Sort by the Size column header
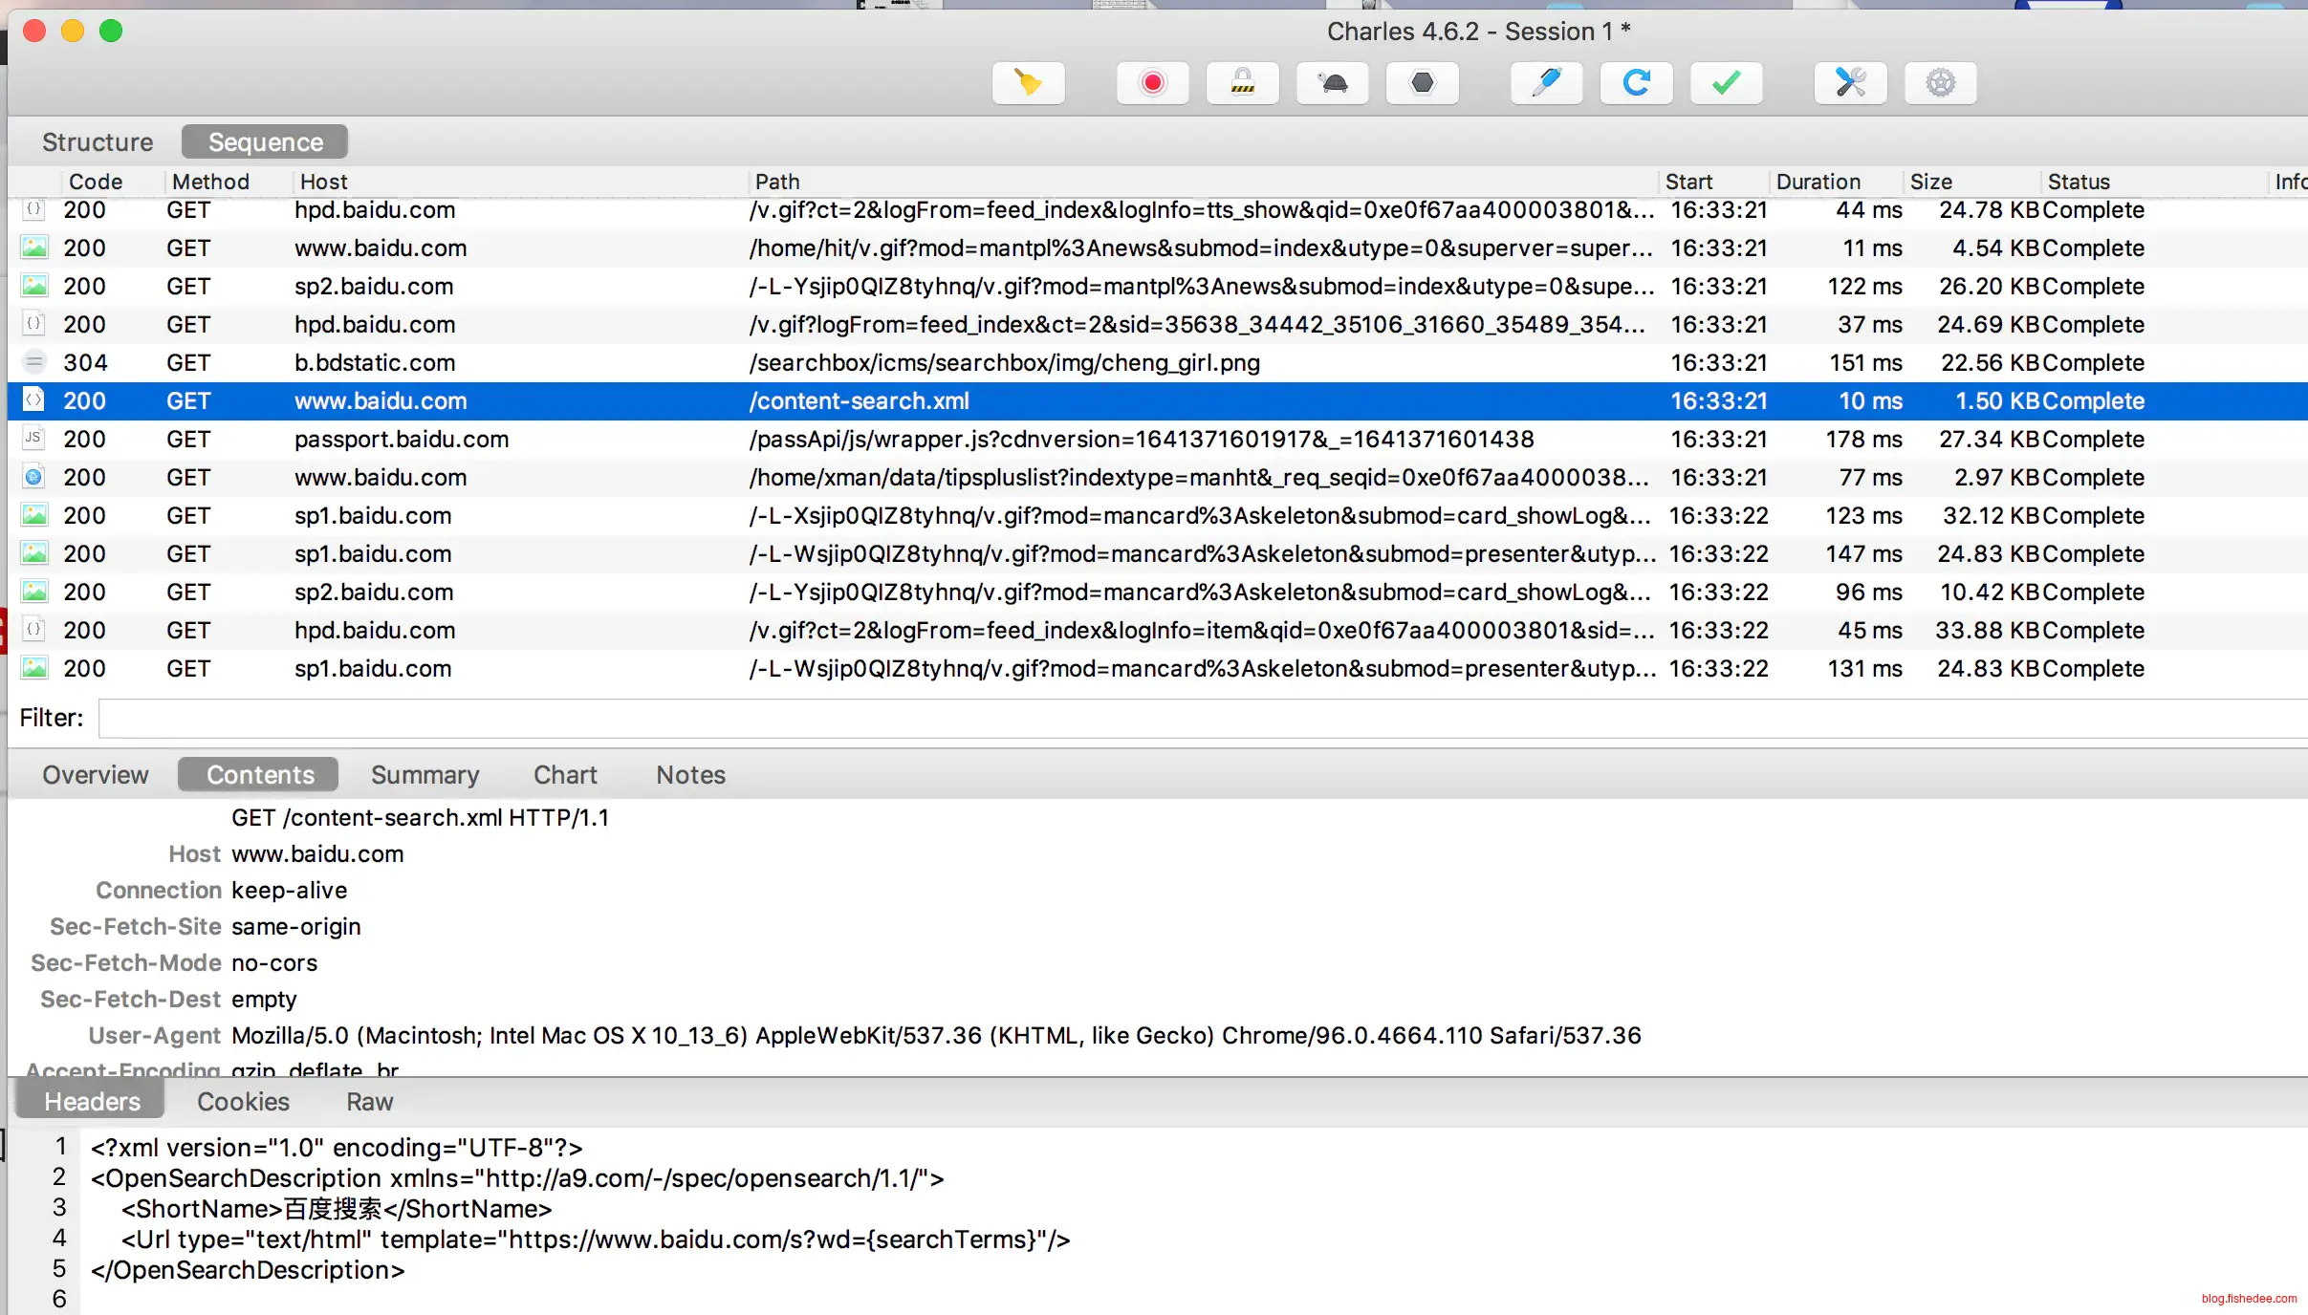This screenshot has height=1315, width=2308. click(1930, 182)
